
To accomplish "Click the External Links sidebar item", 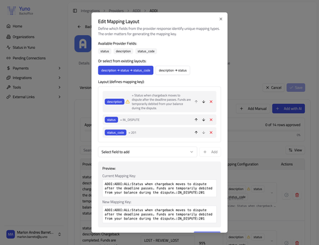I will 24,97.
